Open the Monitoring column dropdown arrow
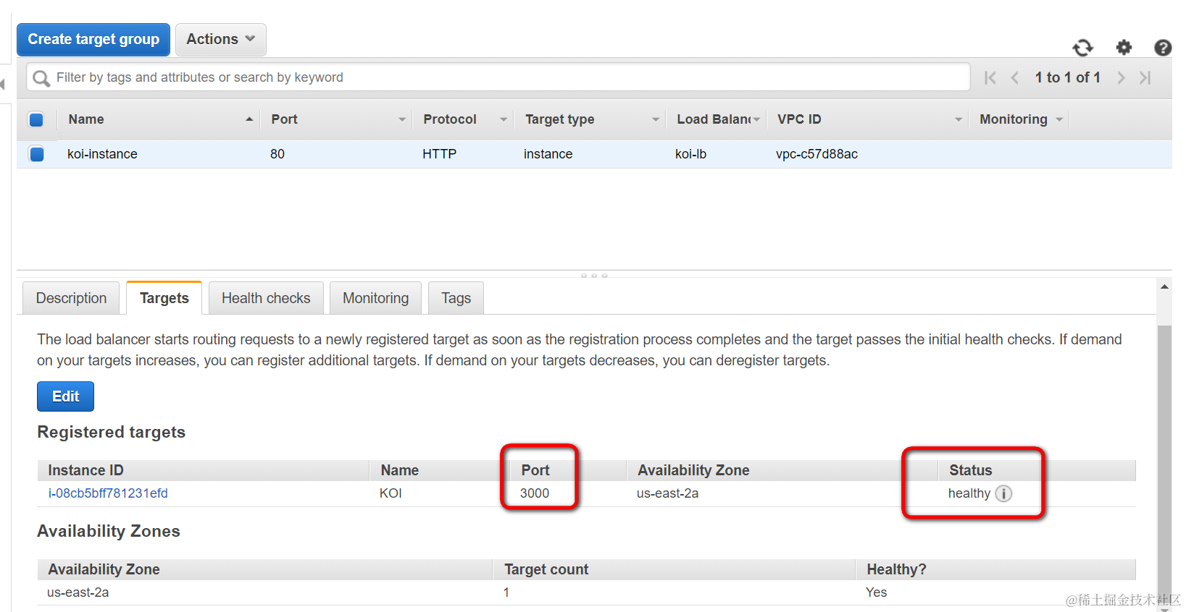 [x=1059, y=119]
